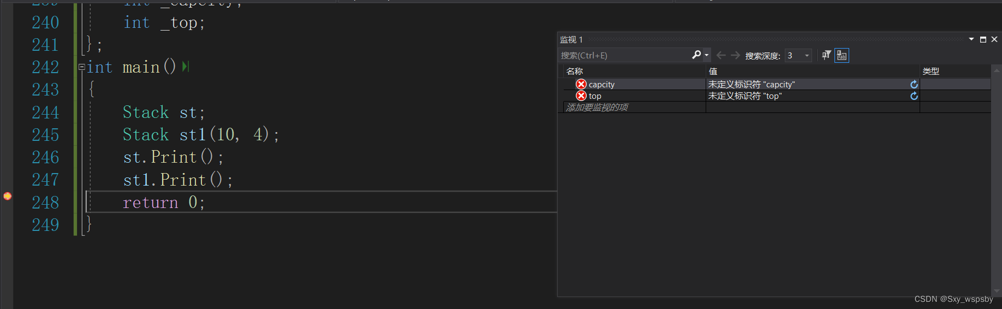1002x309 pixels.
Task: Click the 类型 column header
Action: point(931,71)
